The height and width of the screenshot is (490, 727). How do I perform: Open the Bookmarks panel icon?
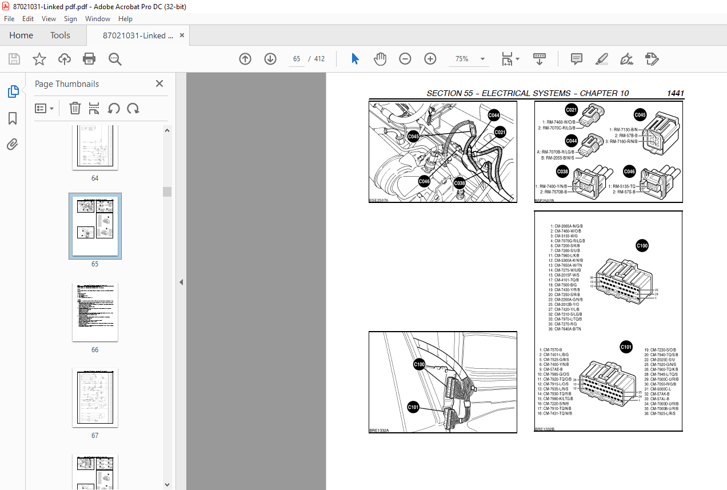[x=13, y=118]
